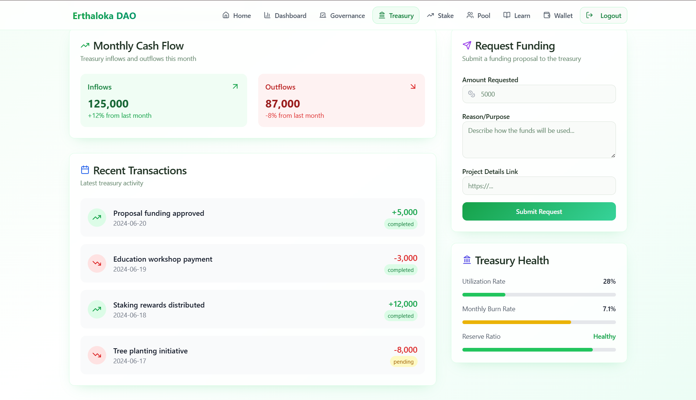Screen dimensions: 696x400
Task: Log out using the Logout button
Action: click(603, 15)
